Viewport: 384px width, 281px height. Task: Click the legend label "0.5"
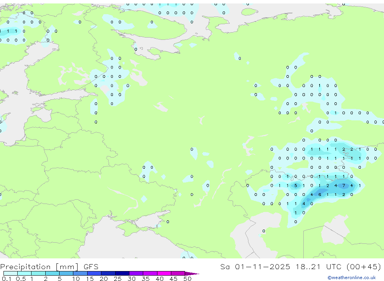21,279
